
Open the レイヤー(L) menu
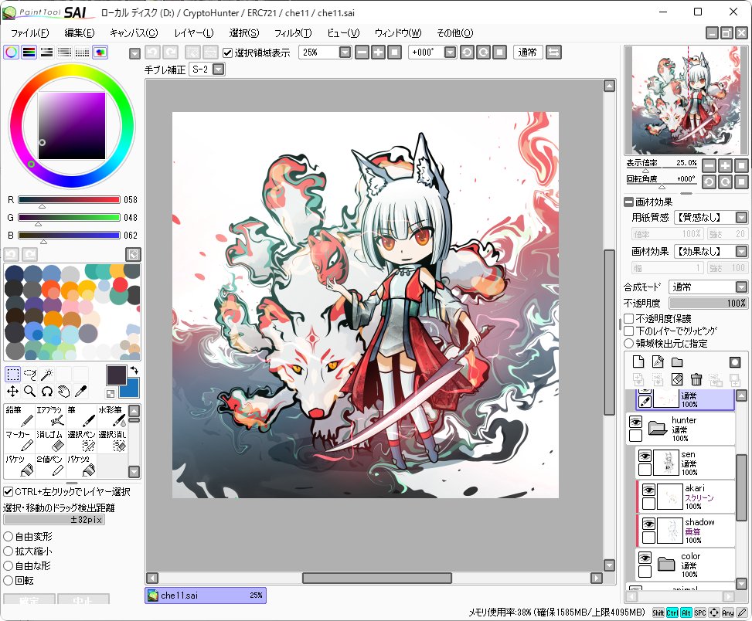[194, 33]
